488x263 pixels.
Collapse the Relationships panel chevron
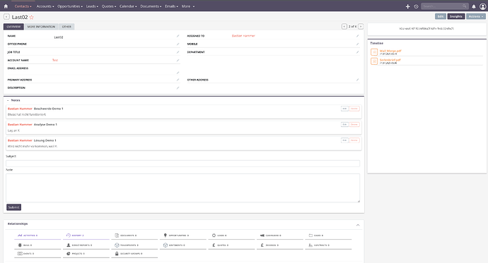pyautogui.click(x=358, y=225)
